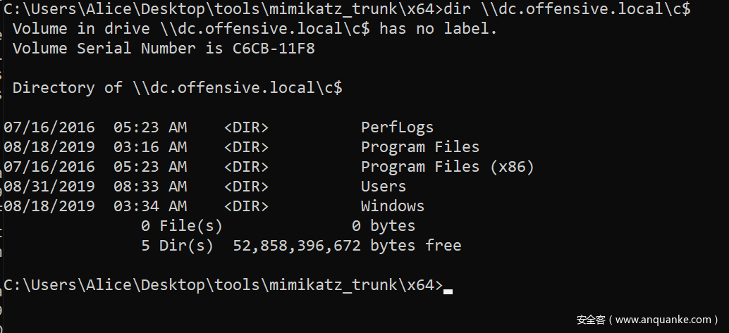Click the "Directory of \\dc.offensive.local\c$" line
This screenshot has height=333, width=729.
click(177, 88)
